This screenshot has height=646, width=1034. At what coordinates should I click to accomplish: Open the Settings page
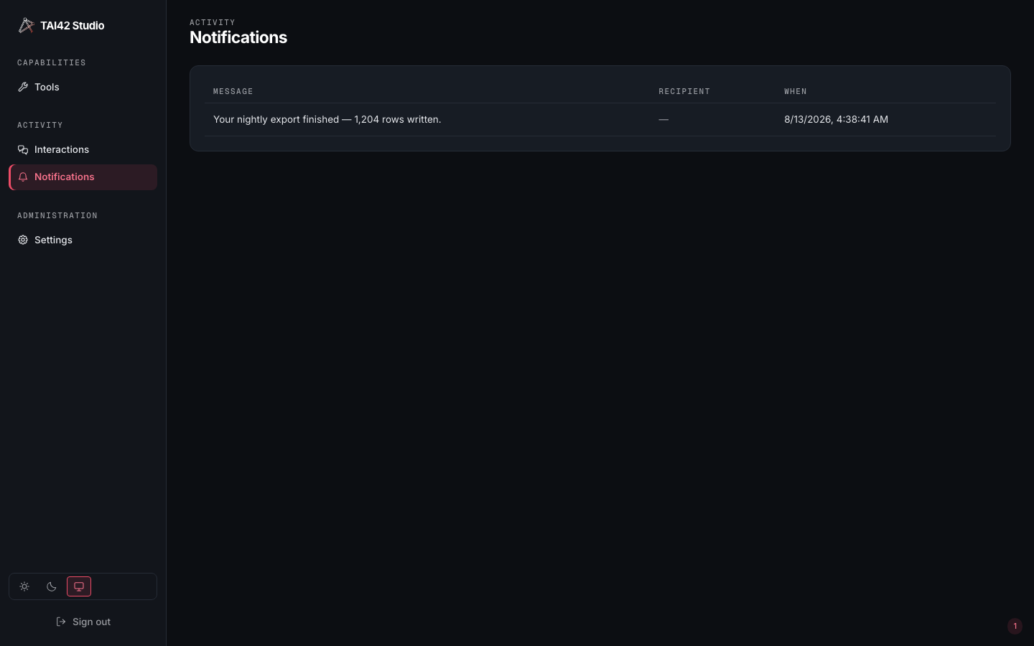point(83,240)
